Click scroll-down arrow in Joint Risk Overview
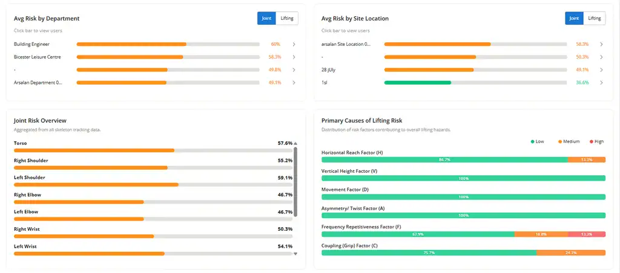 295,254
